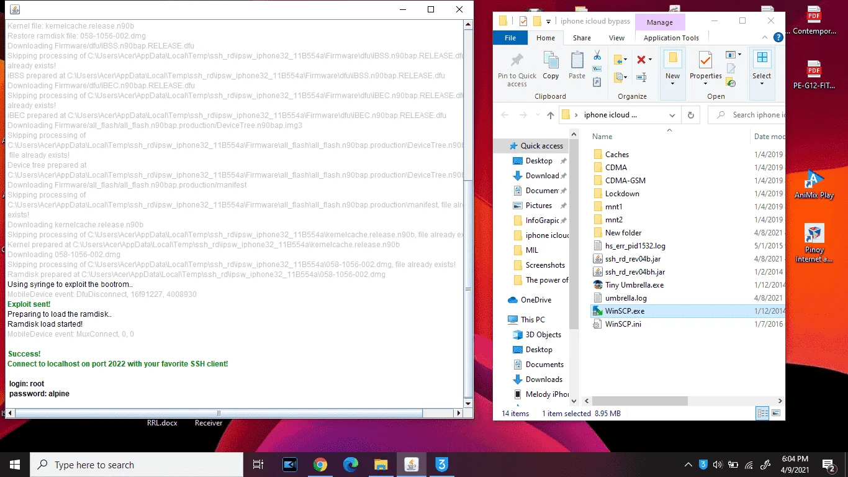
Task: Open the Move to dropdown
Action: tap(620, 60)
